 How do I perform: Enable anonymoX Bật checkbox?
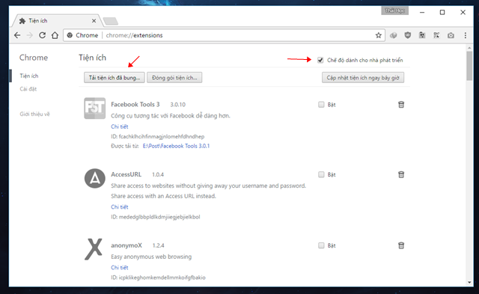pyautogui.click(x=321, y=245)
